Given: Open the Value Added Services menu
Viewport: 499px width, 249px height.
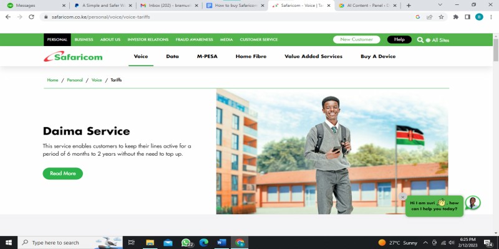Looking at the screenshot, I should click(314, 57).
